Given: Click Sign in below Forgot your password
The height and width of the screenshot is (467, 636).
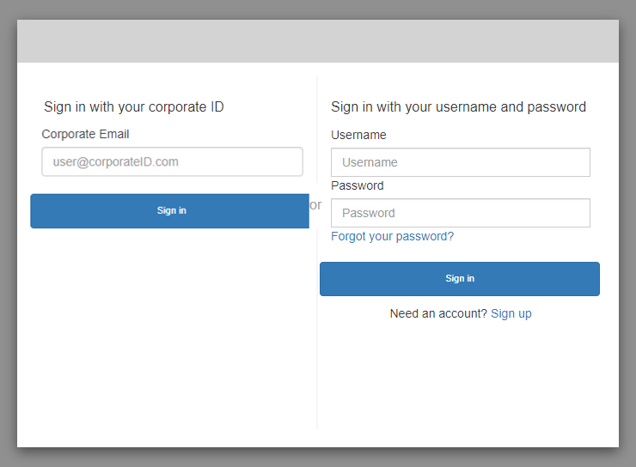Looking at the screenshot, I should 459,279.
